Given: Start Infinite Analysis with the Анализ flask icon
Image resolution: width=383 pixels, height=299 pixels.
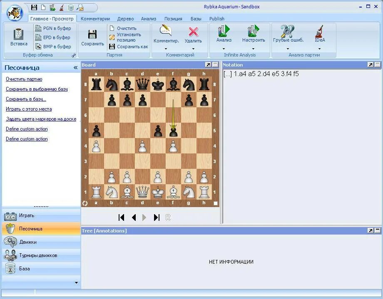Looking at the screenshot, I should click(x=224, y=31).
